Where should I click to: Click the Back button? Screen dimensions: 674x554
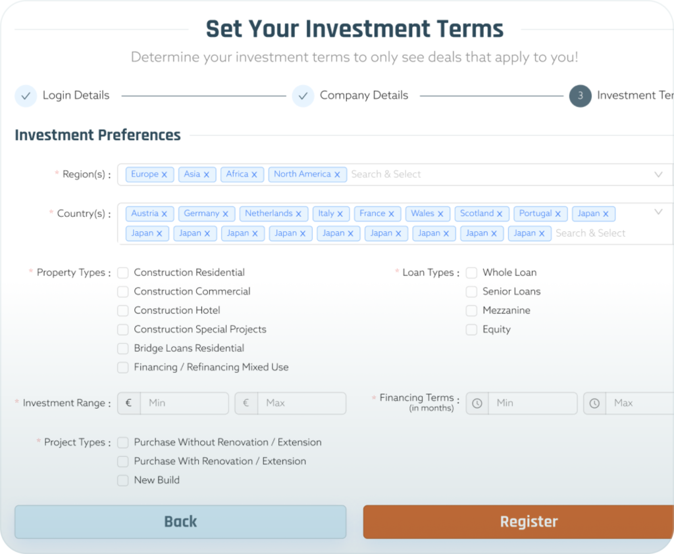180,522
